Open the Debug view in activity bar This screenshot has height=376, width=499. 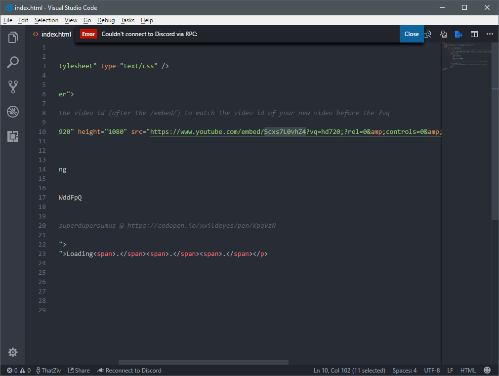[x=13, y=112]
